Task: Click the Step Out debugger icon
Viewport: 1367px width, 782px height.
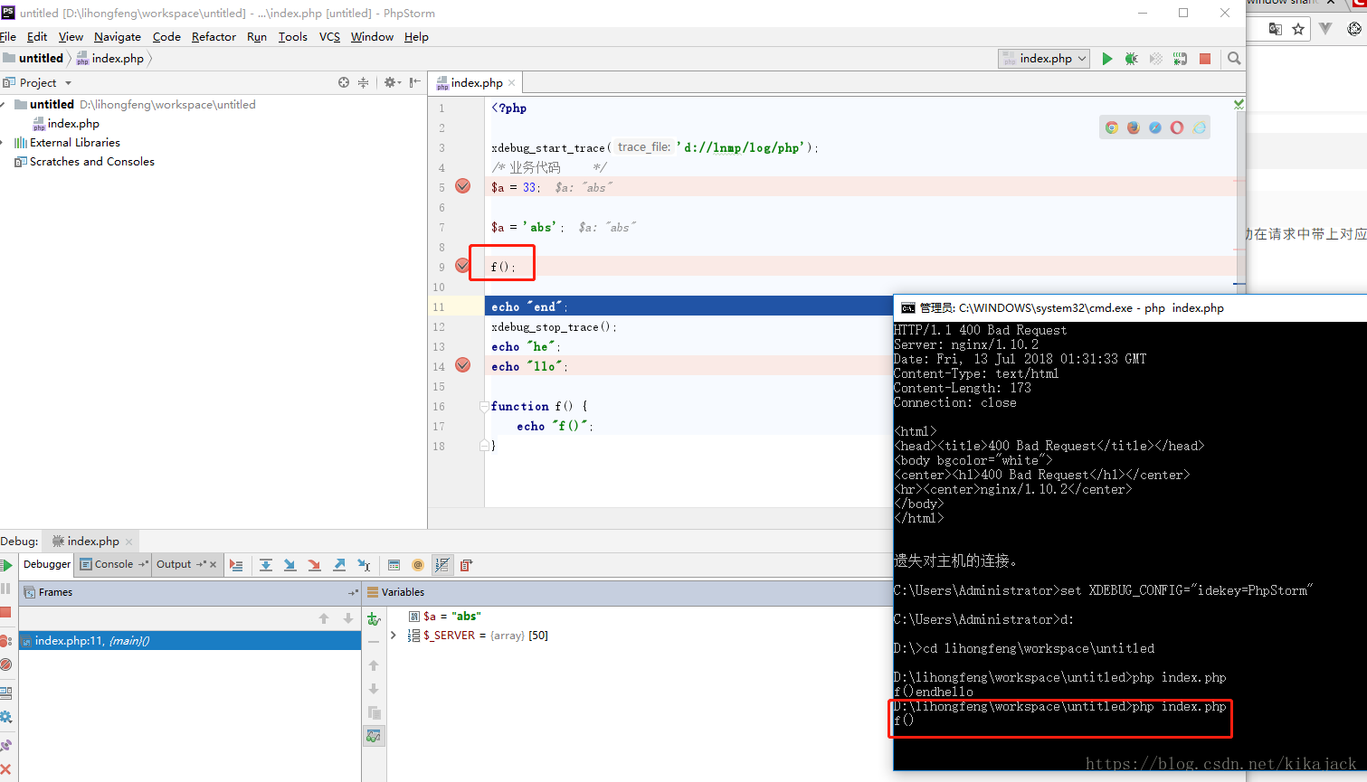Action: (339, 565)
